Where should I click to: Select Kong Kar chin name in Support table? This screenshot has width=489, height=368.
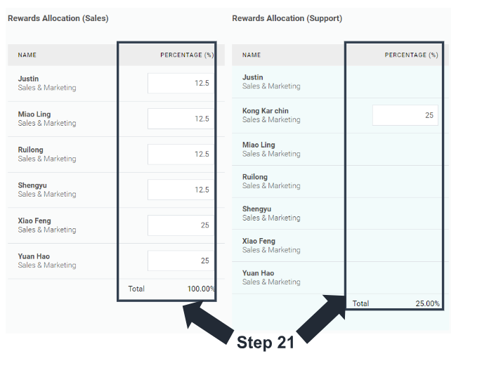point(265,111)
